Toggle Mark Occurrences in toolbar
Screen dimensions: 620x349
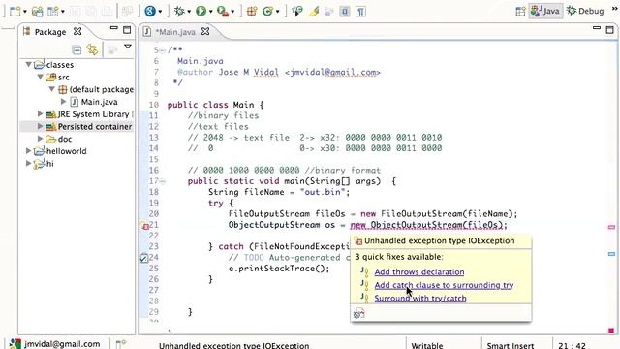click(x=345, y=12)
